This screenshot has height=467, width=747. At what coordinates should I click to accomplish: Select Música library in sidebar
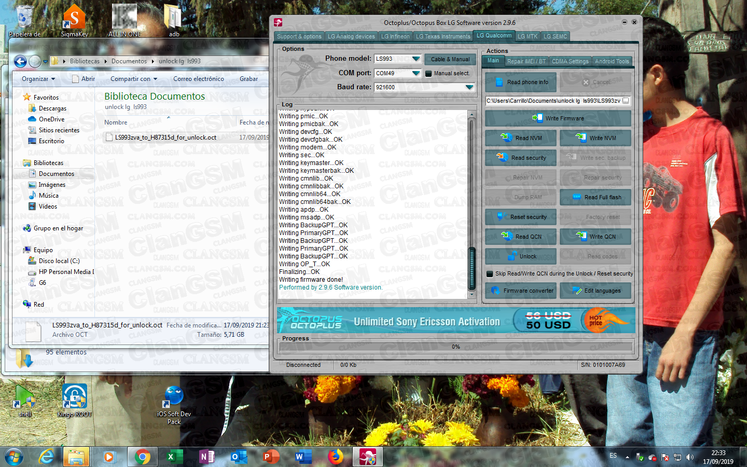coord(48,196)
